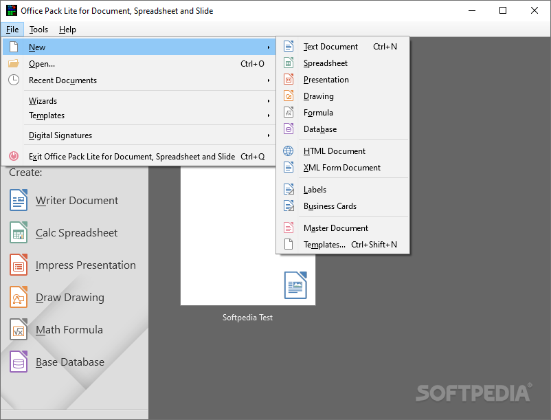The height and width of the screenshot is (420, 551).
Task: Select HTML Document in New submenu
Action: [343, 151]
